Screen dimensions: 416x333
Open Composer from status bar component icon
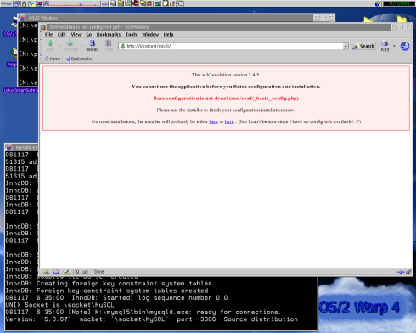click(66, 272)
